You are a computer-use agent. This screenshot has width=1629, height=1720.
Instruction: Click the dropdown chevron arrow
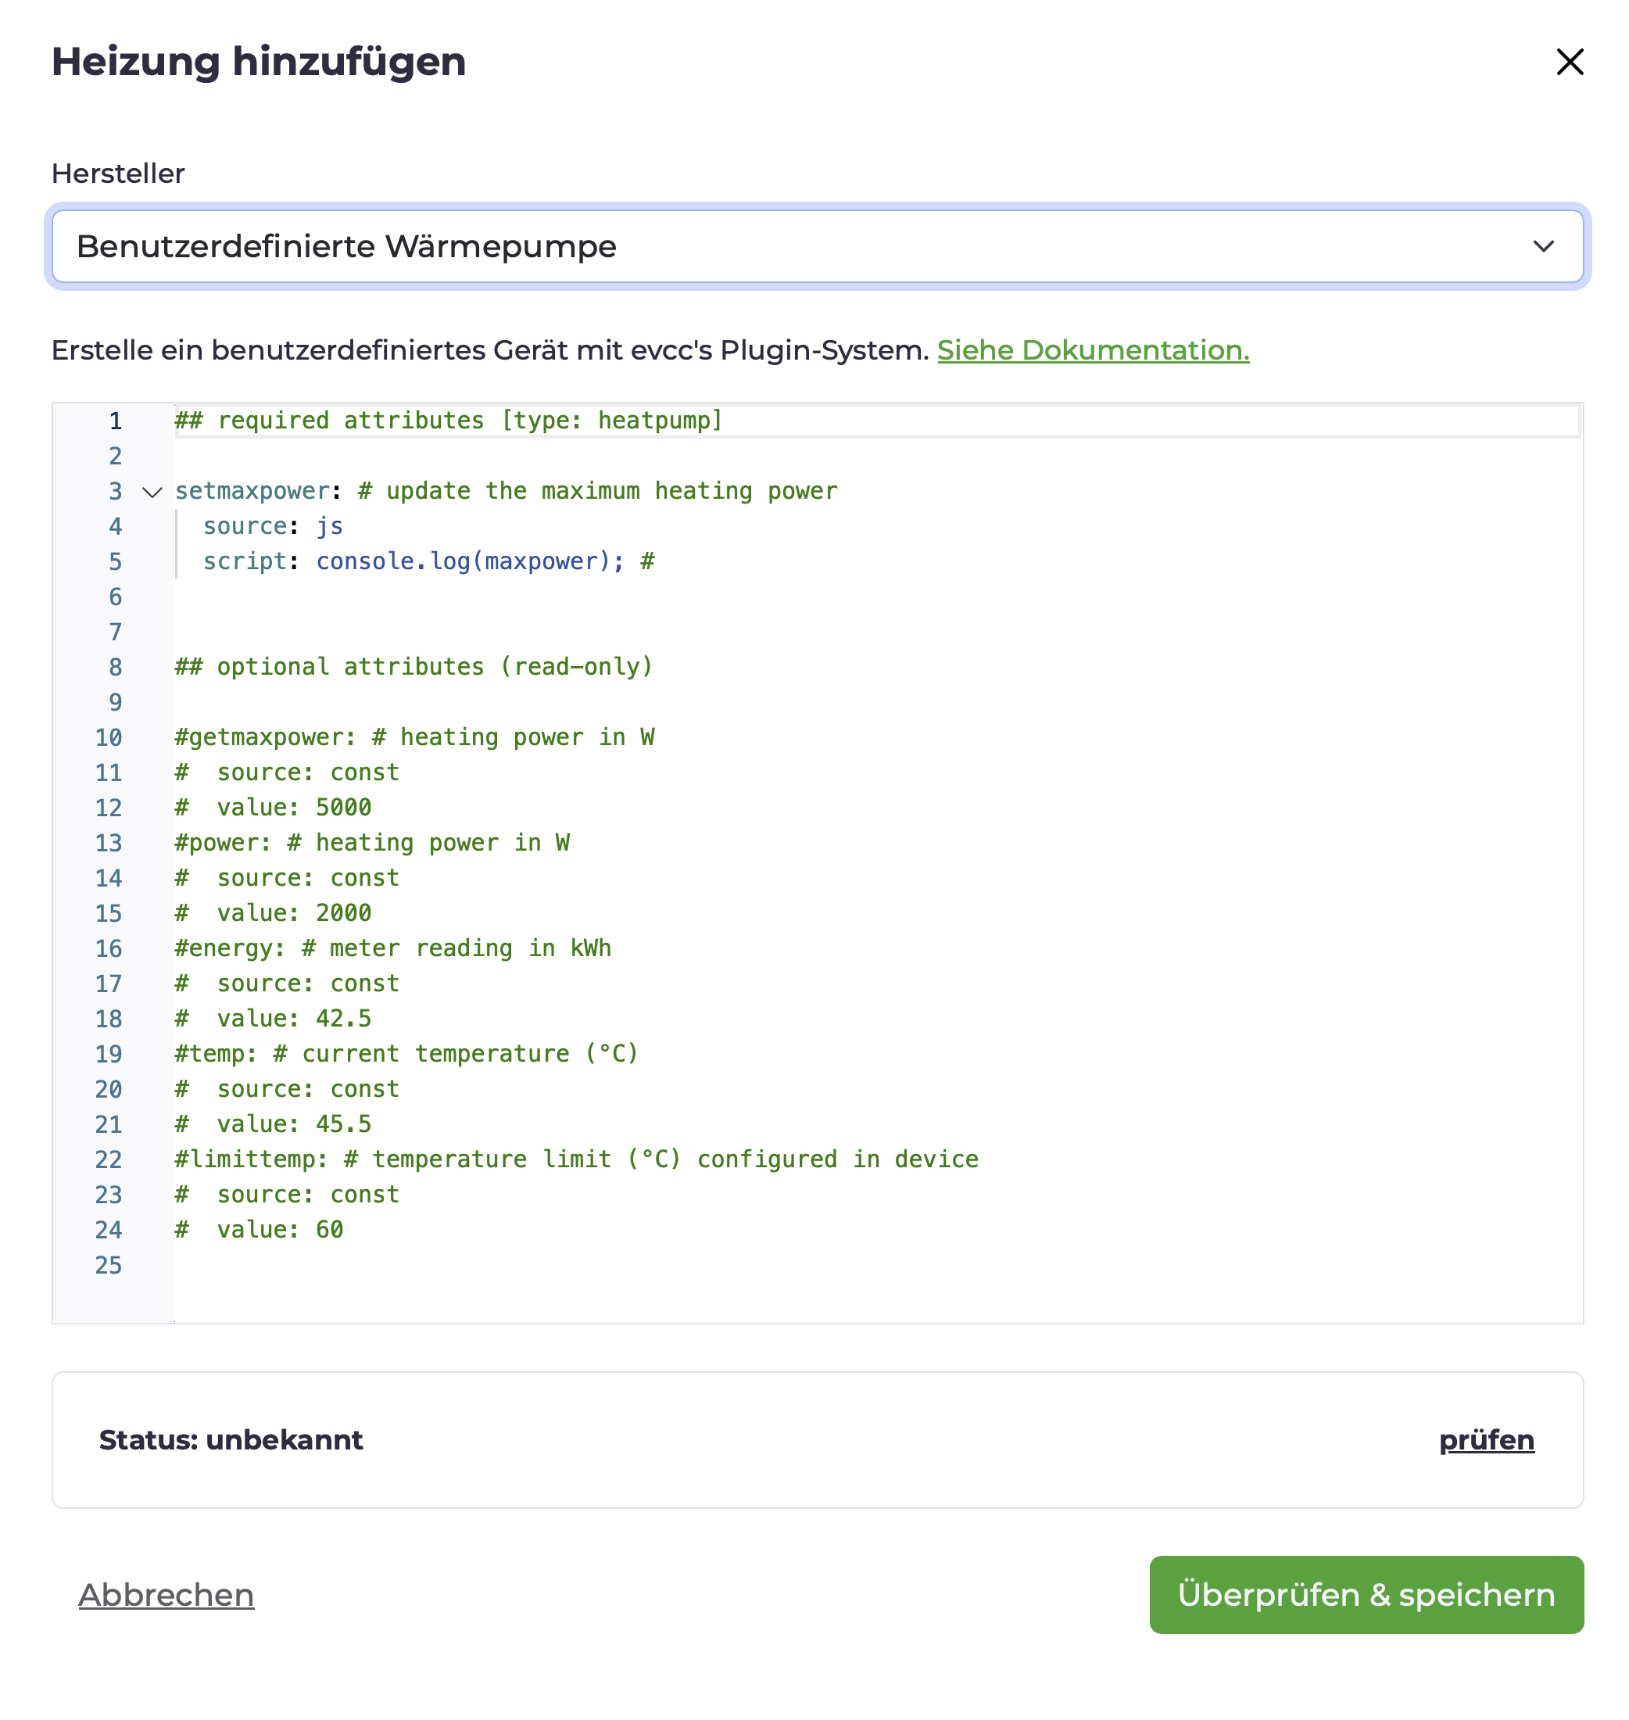(1543, 247)
